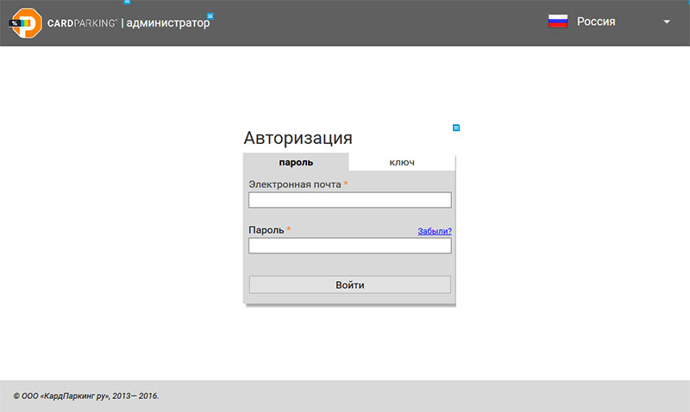690x412 pixels.
Task: Click the small blue icon at top edge
Action: coord(127,2)
